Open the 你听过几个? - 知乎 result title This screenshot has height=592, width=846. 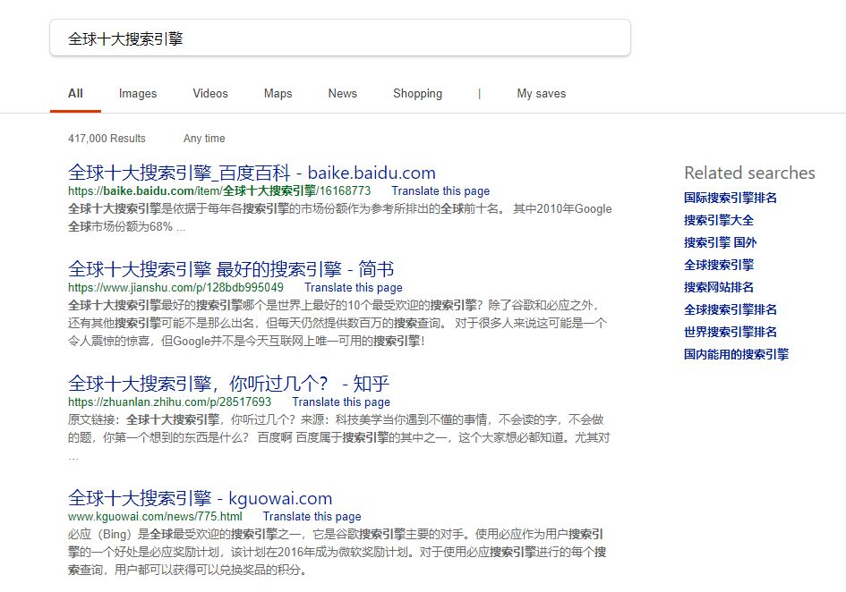click(x=229, y=384)
